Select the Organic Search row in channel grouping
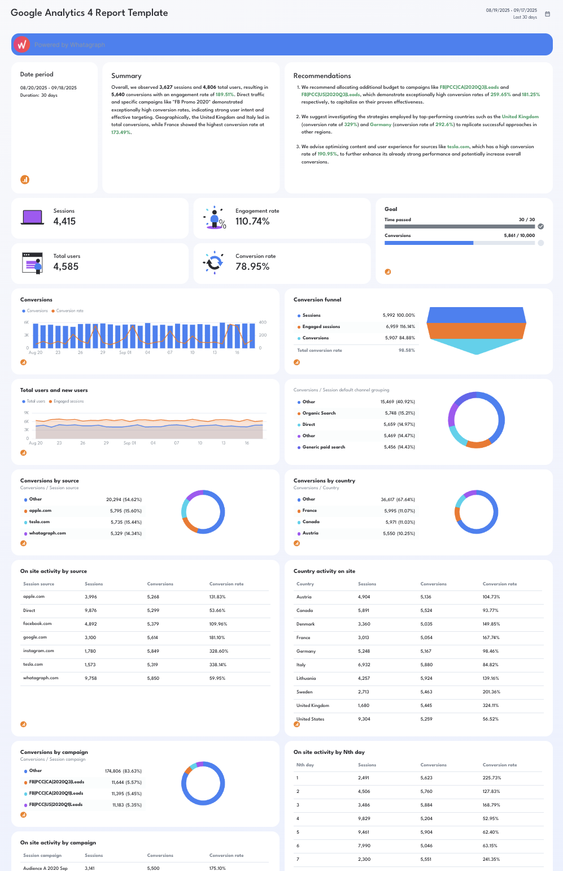This screenshot has height=871, width=563. pos(356,413)
